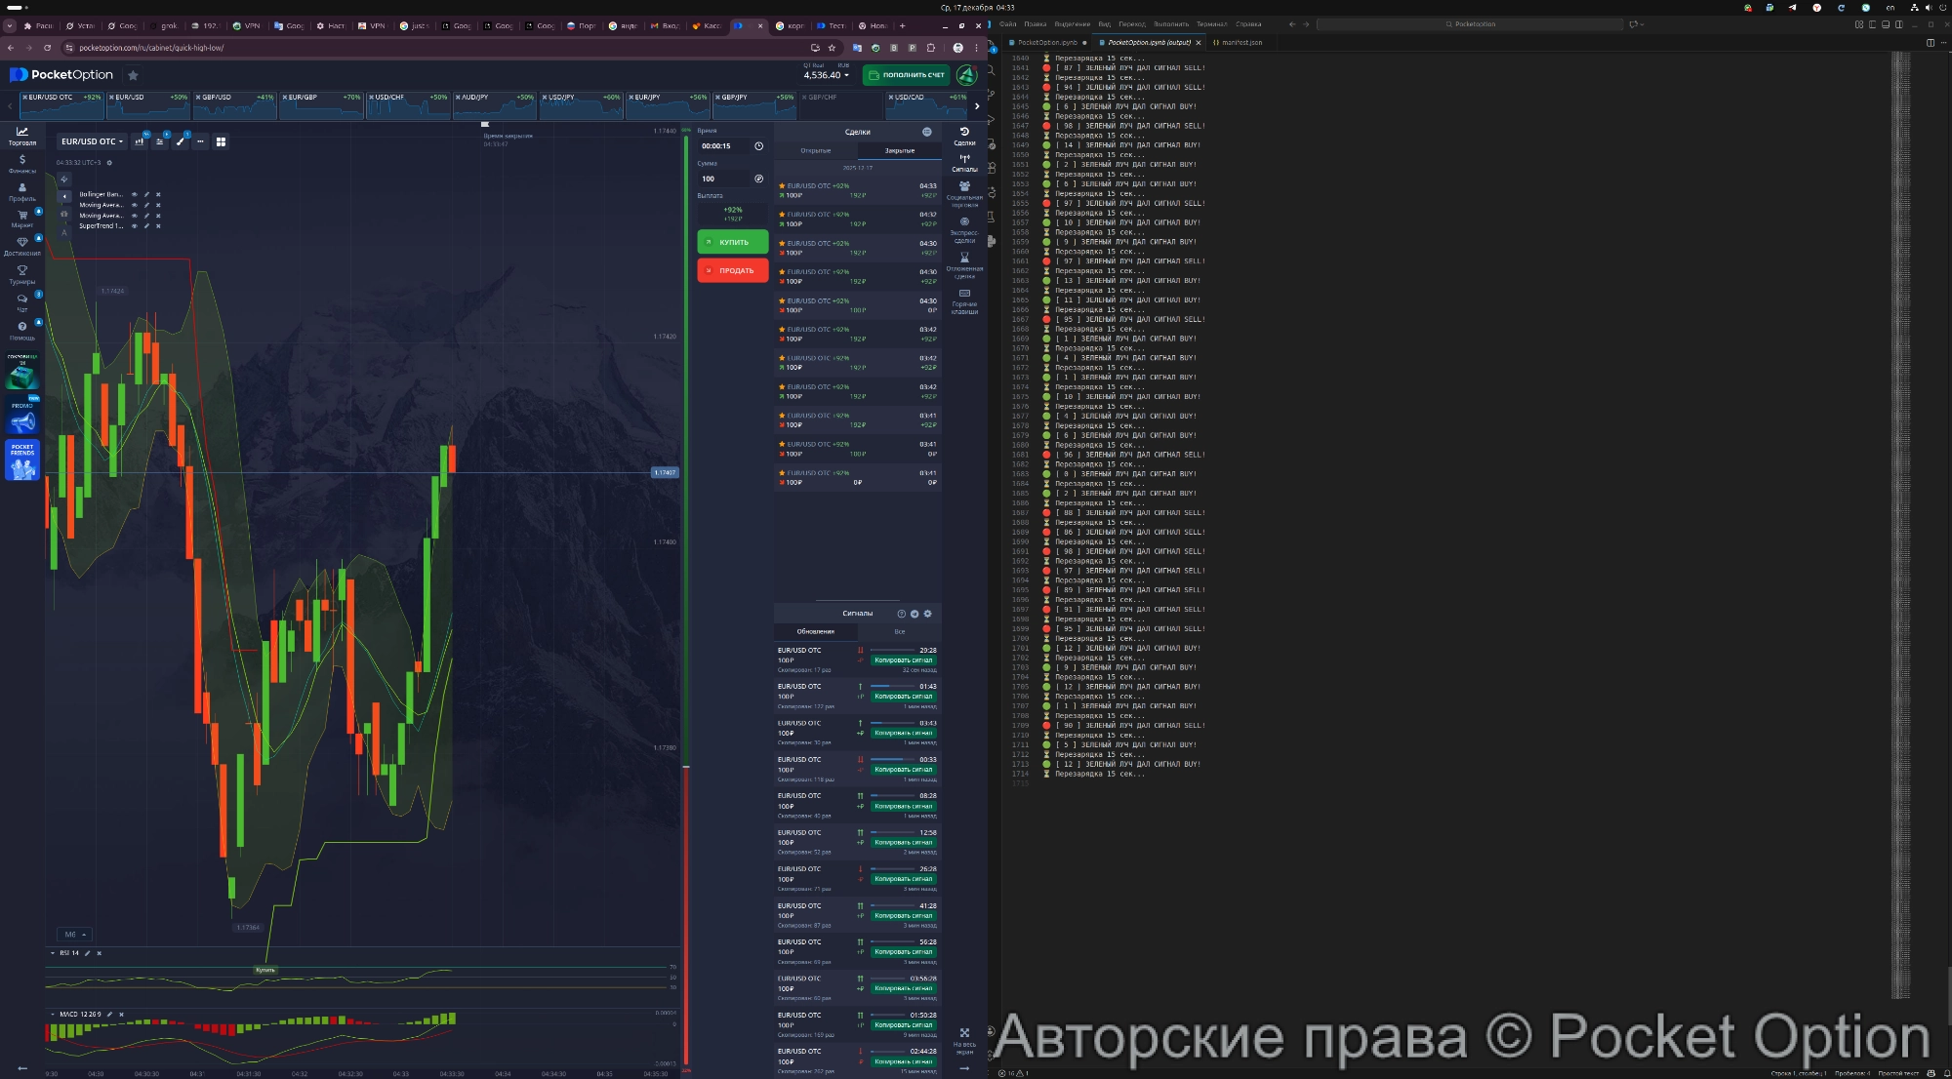
Task: Click the Сумма amount input field
Action: click(x=722, y=179)
